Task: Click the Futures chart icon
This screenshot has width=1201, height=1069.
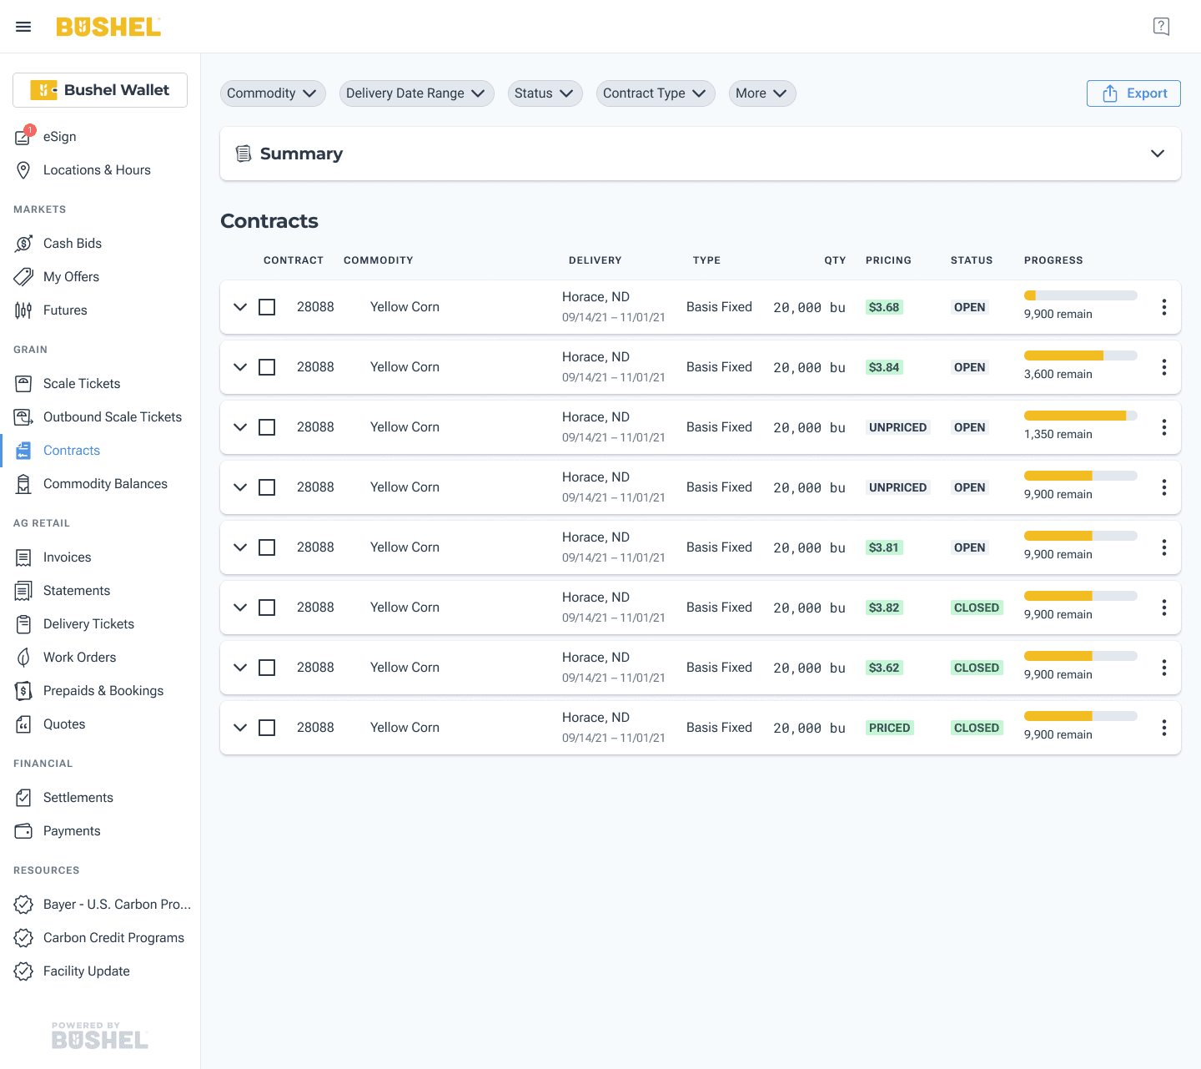Action: pyautogui.click(x=23, y=310)
